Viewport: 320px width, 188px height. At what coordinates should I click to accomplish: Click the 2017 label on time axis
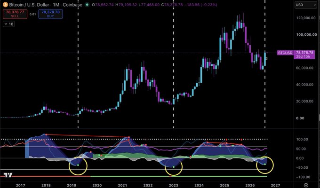point(21,185)
